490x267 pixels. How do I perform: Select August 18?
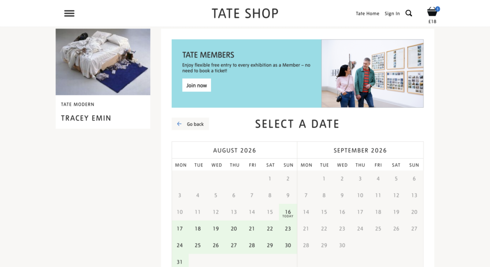pos(198,229)
